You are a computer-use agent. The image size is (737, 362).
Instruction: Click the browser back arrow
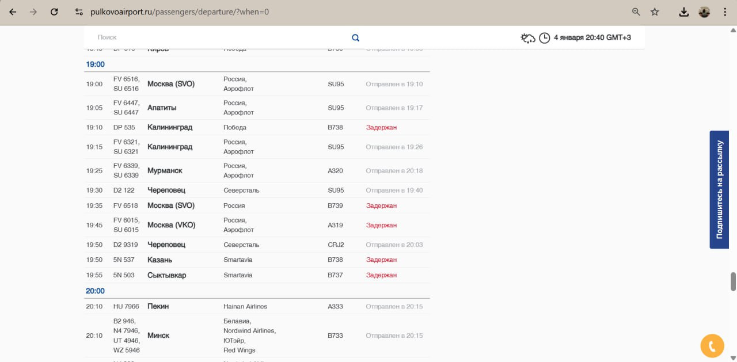[13, 12]
